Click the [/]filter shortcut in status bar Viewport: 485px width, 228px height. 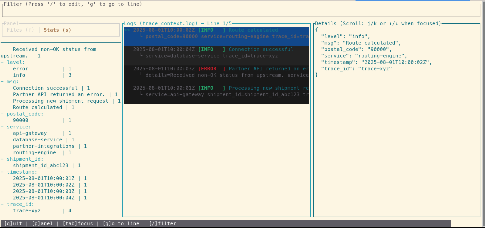pos(162,223)
